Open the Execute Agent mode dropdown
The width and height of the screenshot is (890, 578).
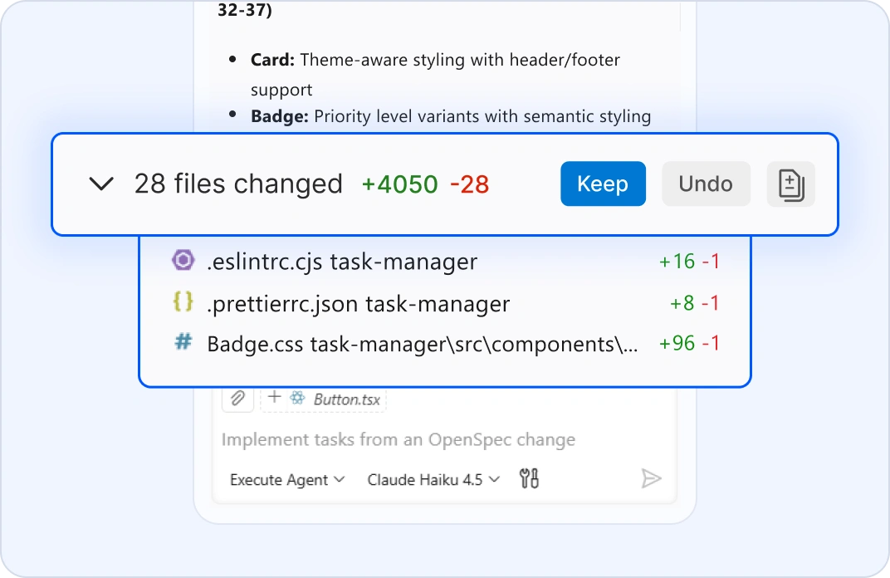[287, 479]
